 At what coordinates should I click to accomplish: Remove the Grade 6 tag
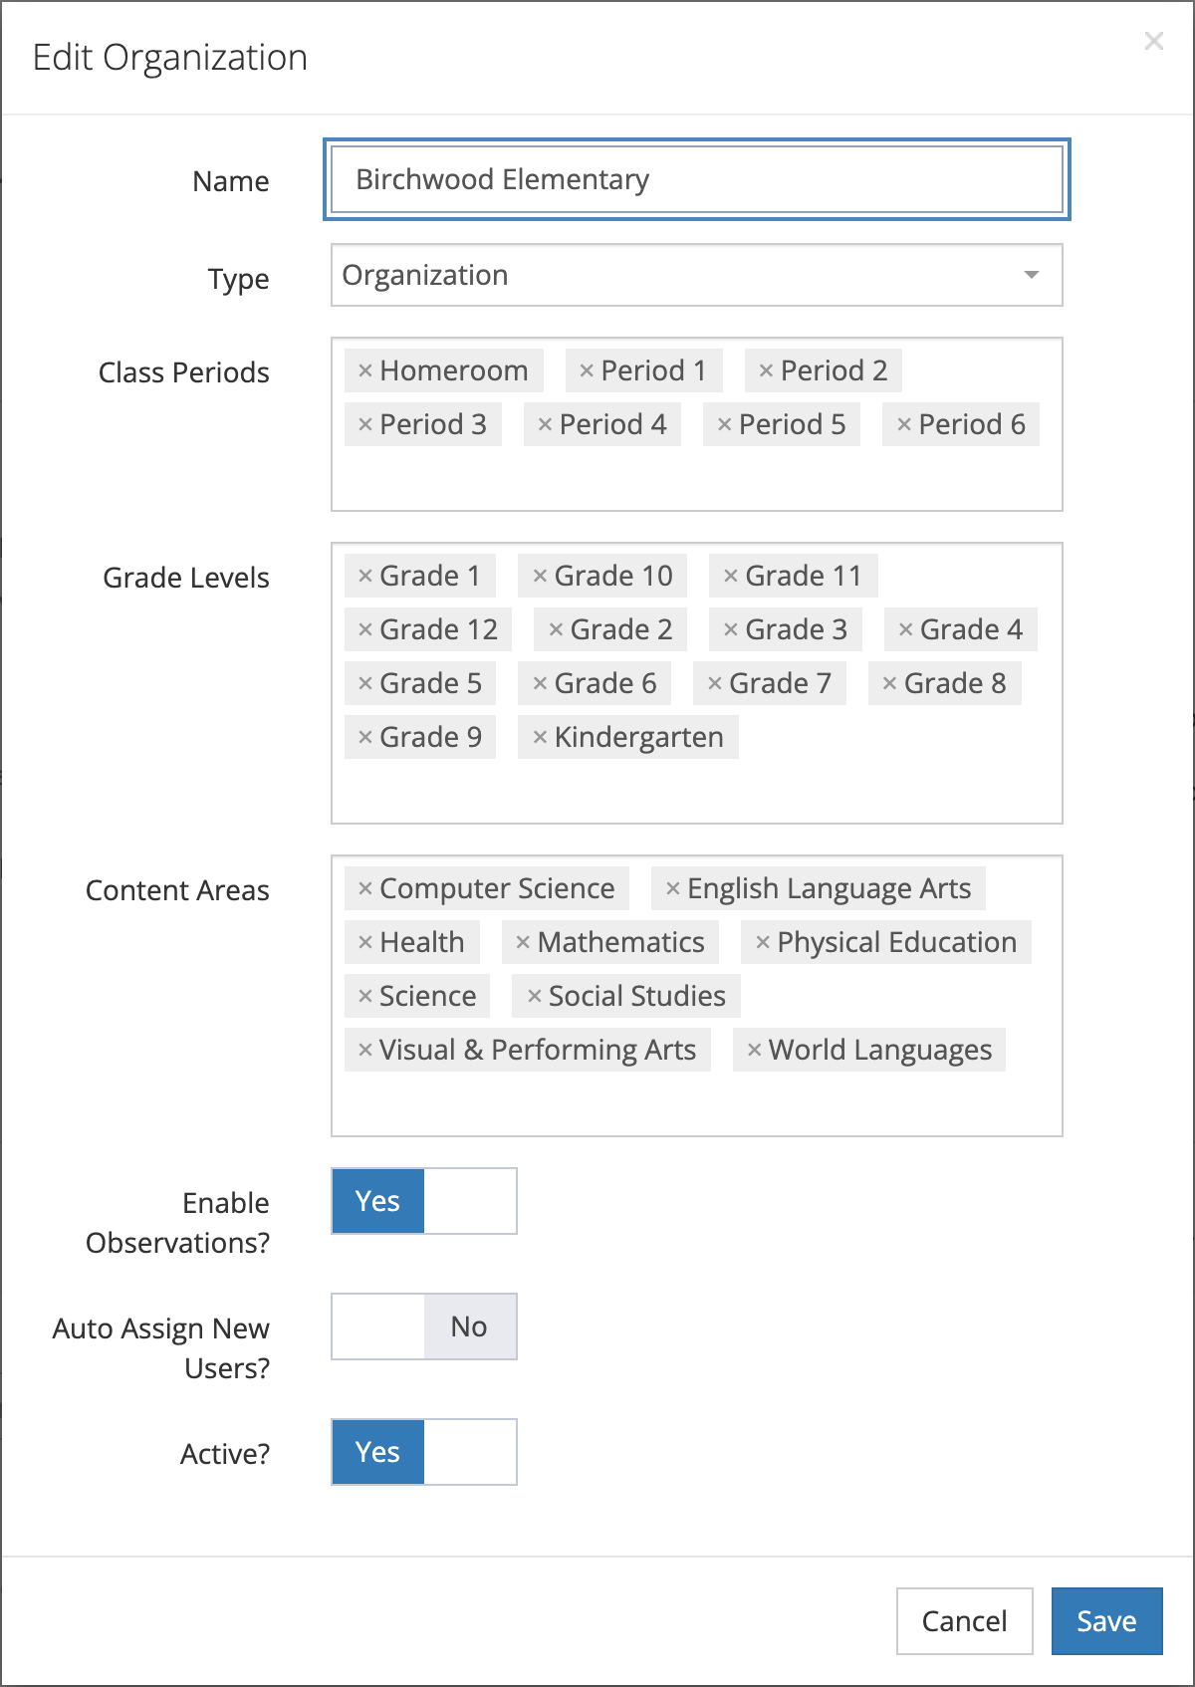(540, 684)
